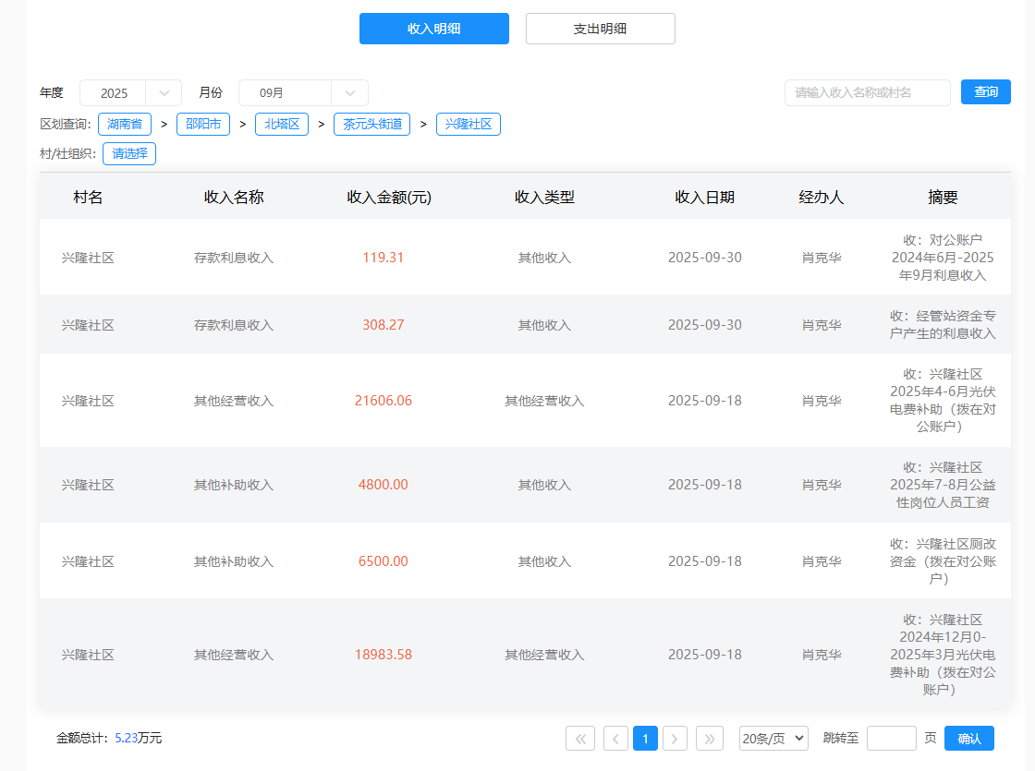Select 邵阳市 in region breadcrumb
The image size is (1035, 771).
pyautogui.click(x=203, y=125)
